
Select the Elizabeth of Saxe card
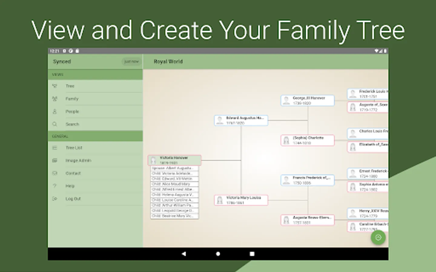point(368,147)
